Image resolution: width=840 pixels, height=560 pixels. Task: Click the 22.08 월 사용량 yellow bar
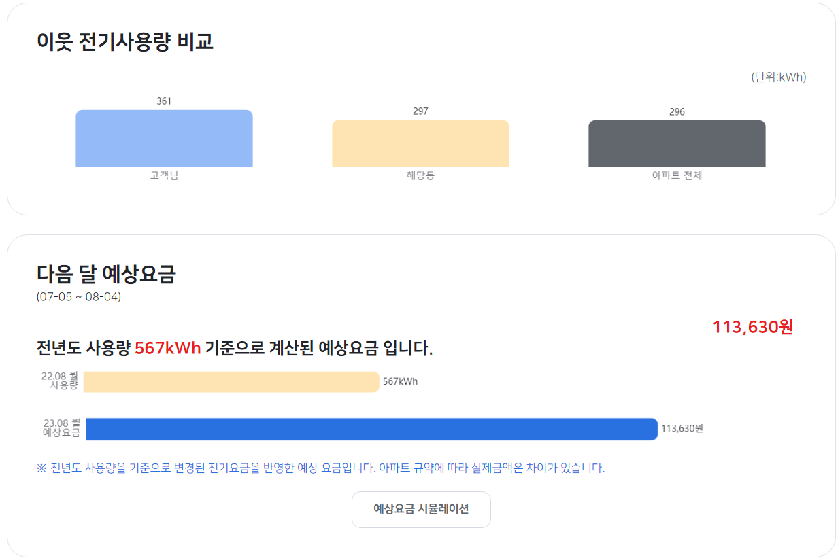click(231, 381)
